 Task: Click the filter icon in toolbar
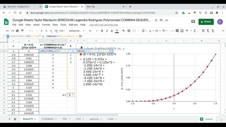(187, 31)
